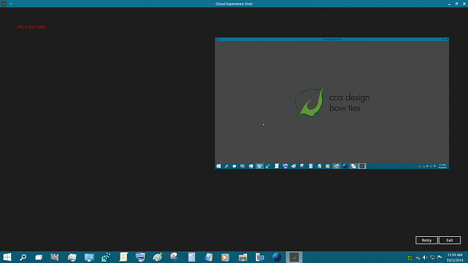Open the network monitor tray icon
This screenshot has width=468, height=263.
432,257
